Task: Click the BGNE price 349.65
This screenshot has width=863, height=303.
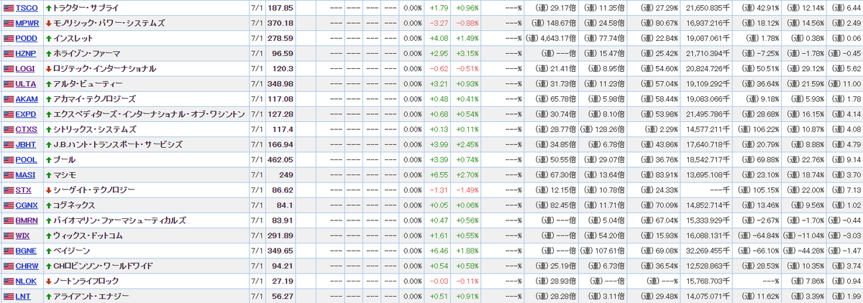Action: point(281,251)
